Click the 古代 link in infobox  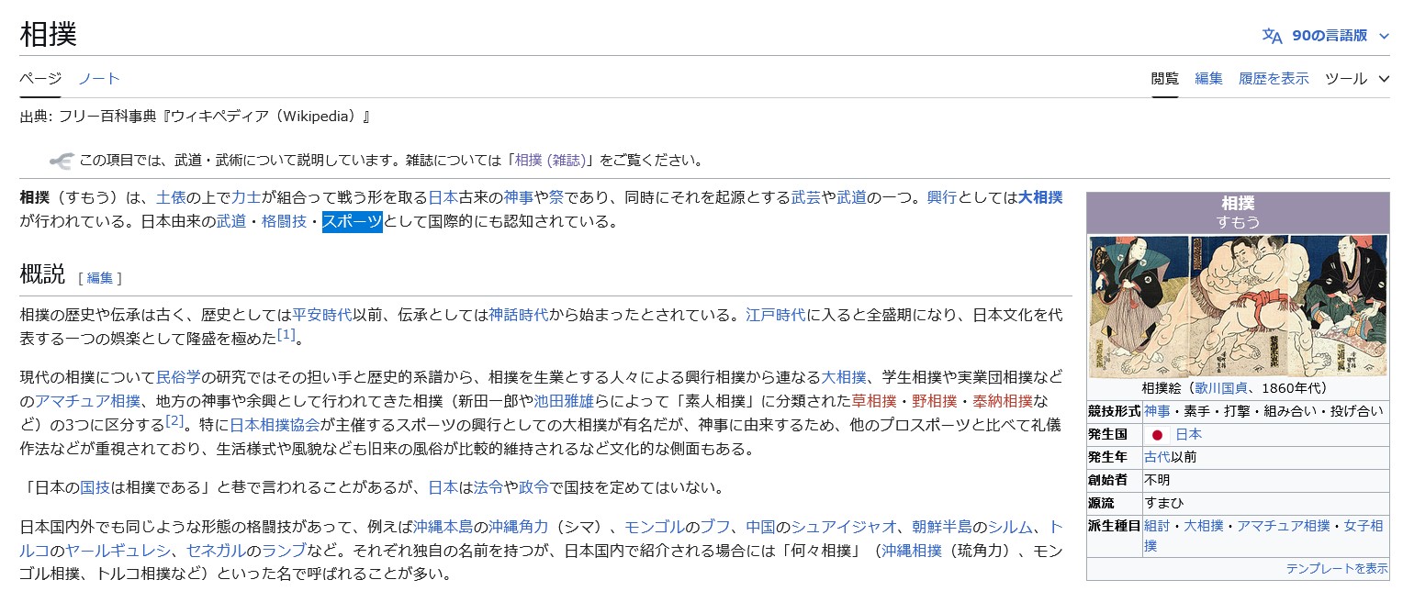click(1157, 457)
